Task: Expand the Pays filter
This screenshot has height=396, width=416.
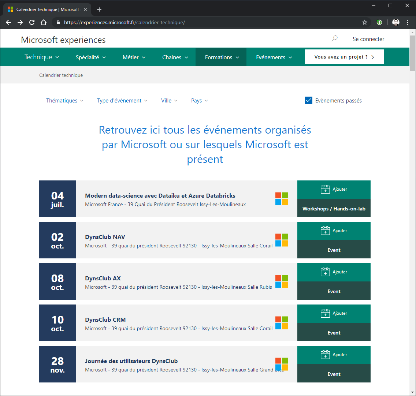Action: tap(200, 101)
